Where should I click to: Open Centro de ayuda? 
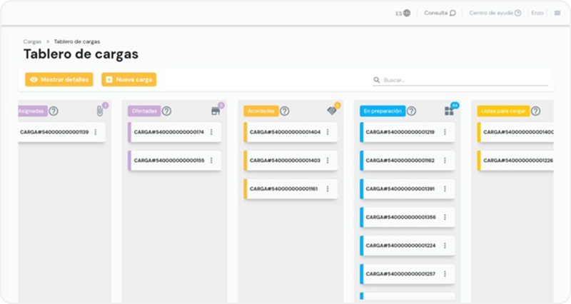pyautogui.click(x=495, y=13)
